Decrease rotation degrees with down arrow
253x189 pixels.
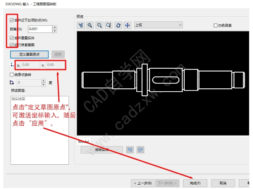(43, 84)
